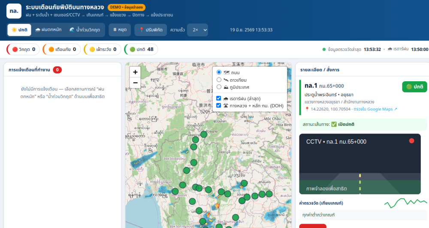Click the red recording dot on CCTV
Viewport: 429px width, 228px height.
point(411,141)
